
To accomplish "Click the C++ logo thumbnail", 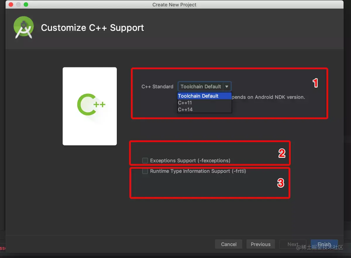I will pos(90,106).
